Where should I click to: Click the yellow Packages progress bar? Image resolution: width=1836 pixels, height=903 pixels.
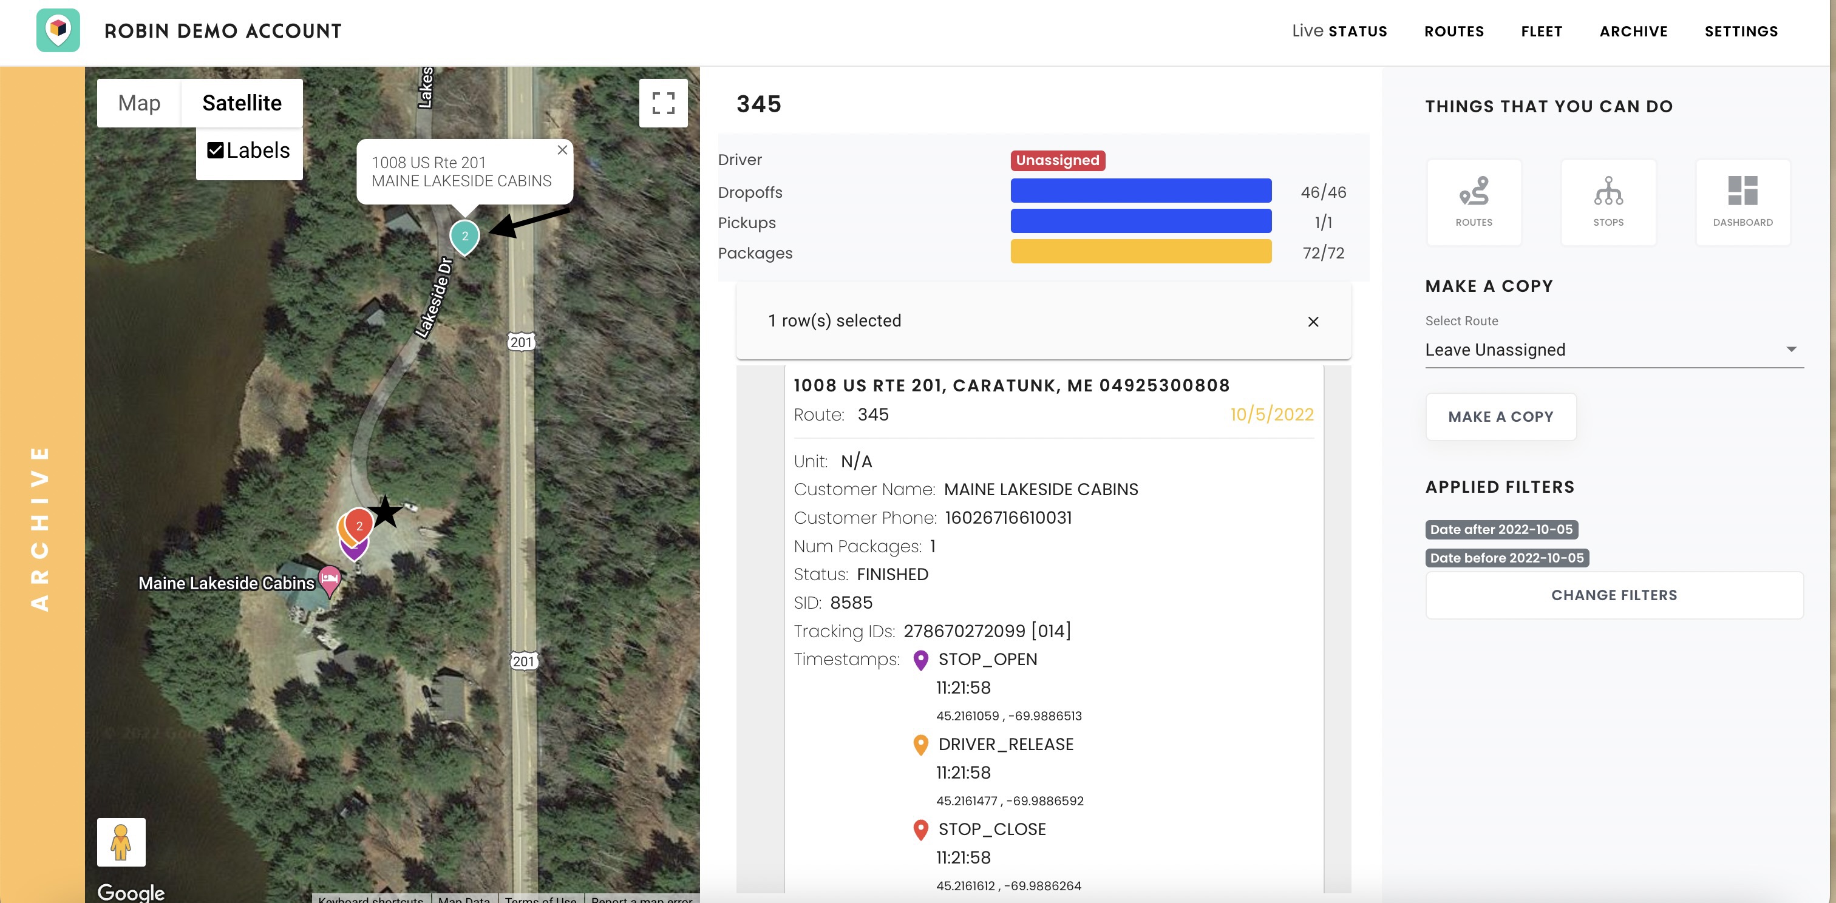[x=1140, y=252]
